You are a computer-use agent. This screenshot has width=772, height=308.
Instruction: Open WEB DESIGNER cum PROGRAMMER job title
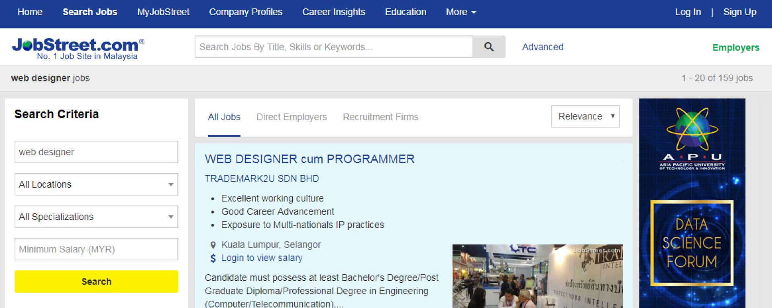(x=310, y=159)
